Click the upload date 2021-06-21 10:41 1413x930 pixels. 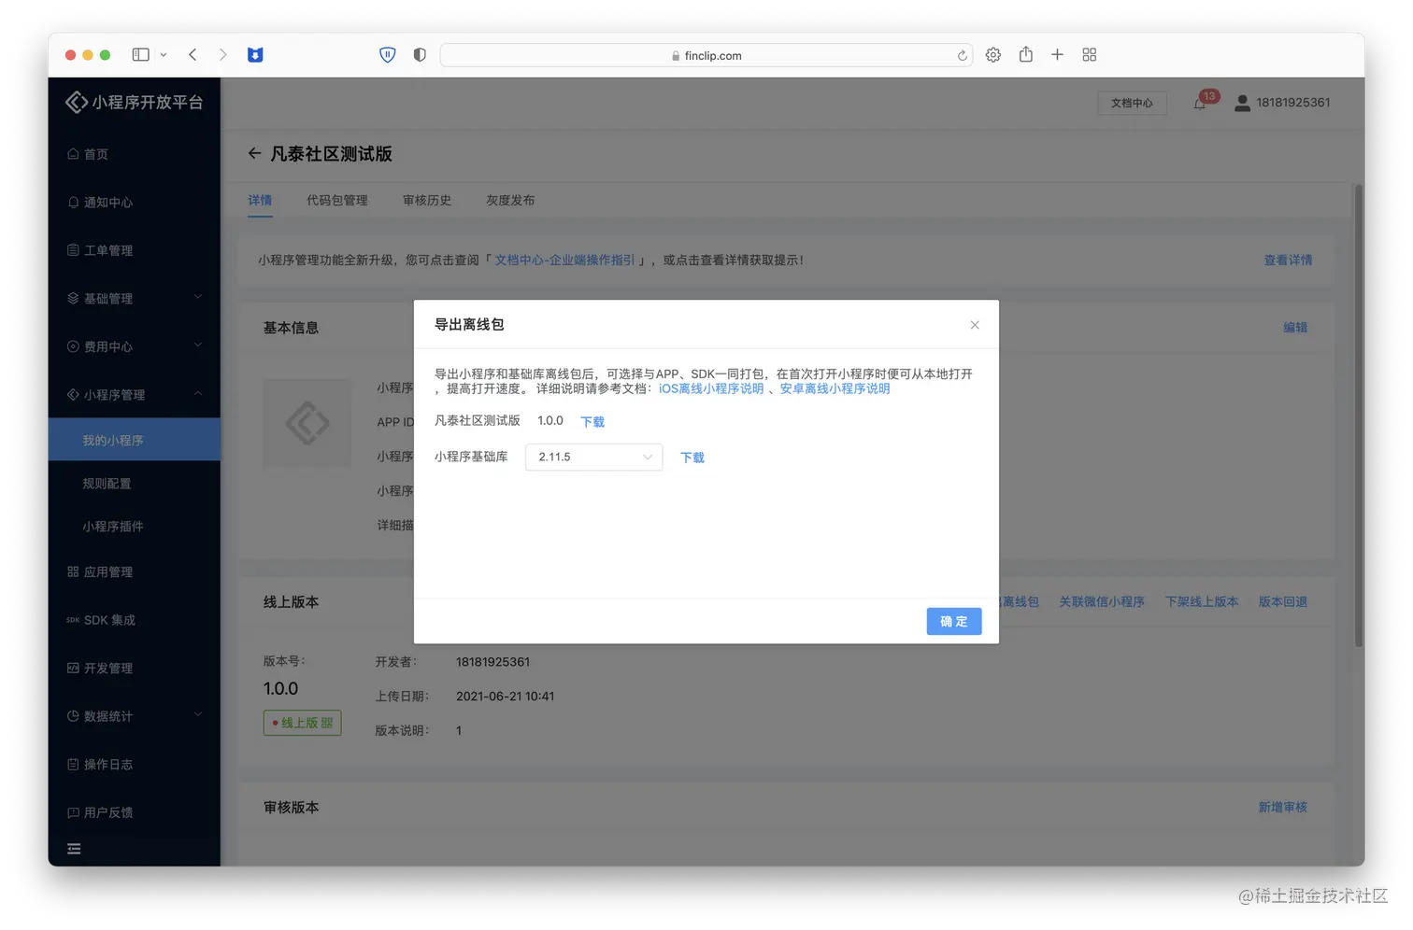coord(505,697)
